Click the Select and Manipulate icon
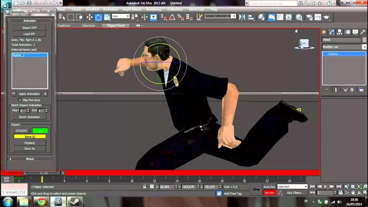The image size is (368, 207). [145, 17]
